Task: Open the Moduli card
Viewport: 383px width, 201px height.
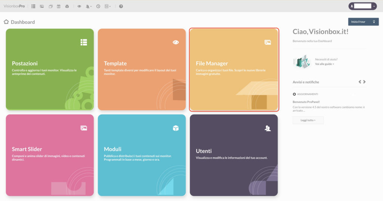Action: click(142, 155)
